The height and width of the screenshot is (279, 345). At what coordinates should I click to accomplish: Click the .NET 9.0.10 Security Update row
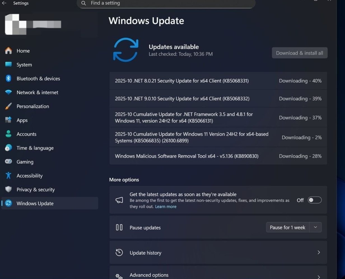click(218, 99)
